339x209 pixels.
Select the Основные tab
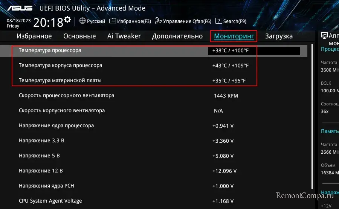click(79, 36)
